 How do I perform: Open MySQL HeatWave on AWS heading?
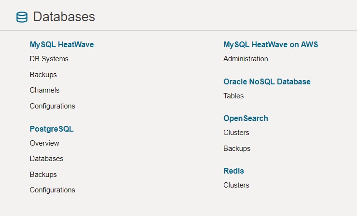pyautogui.click(x=271, y=44)
